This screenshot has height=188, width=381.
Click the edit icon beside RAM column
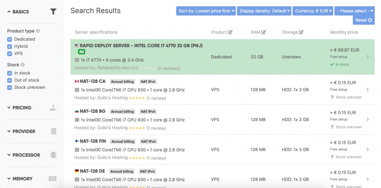[264, 32]
